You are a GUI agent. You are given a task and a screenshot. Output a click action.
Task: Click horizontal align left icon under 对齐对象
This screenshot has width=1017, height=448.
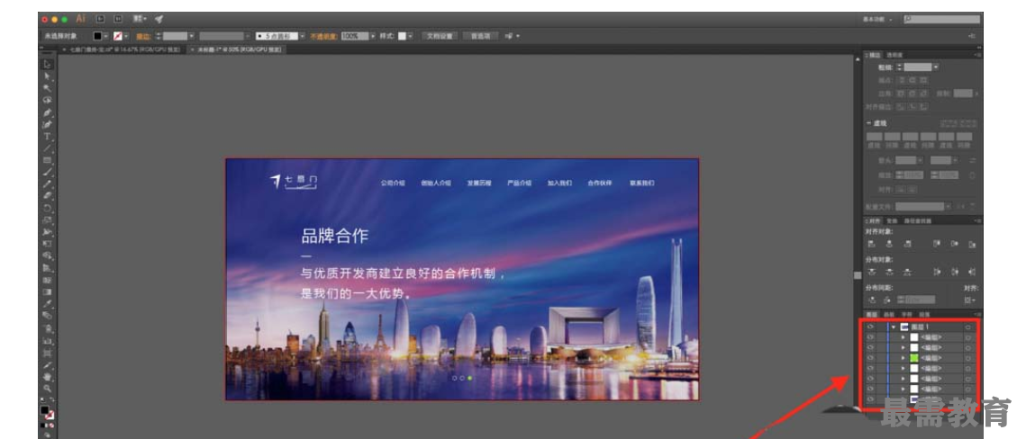pos(872,244)
